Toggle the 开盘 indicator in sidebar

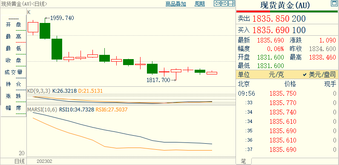[13, 25]
